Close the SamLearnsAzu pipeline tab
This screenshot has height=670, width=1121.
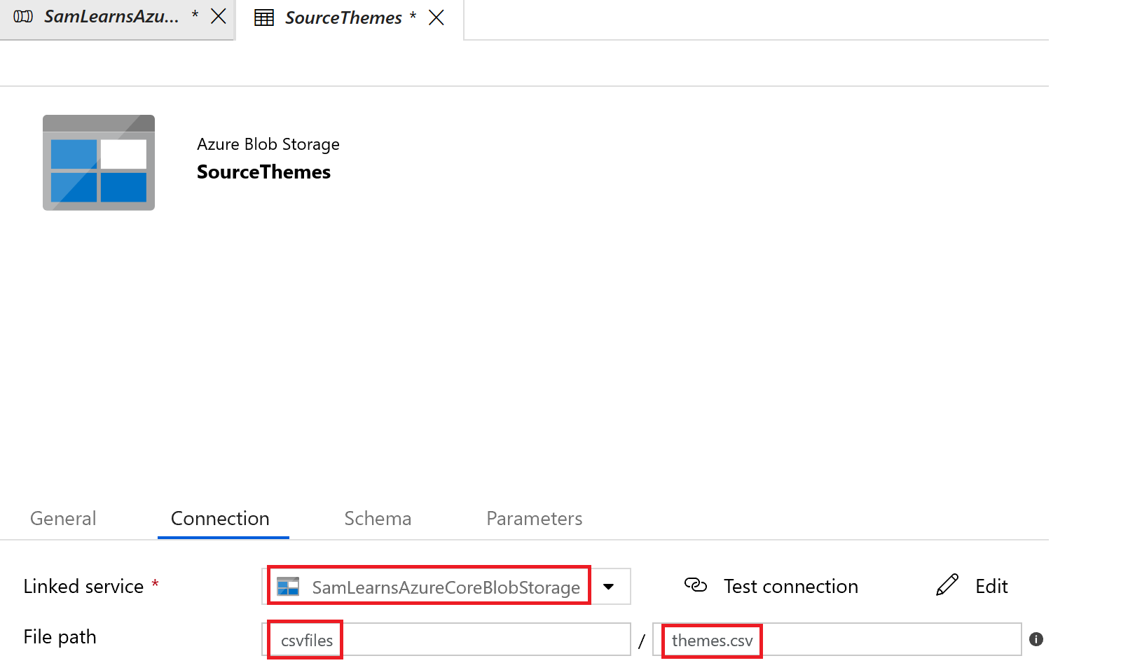(x=219, y=17)
